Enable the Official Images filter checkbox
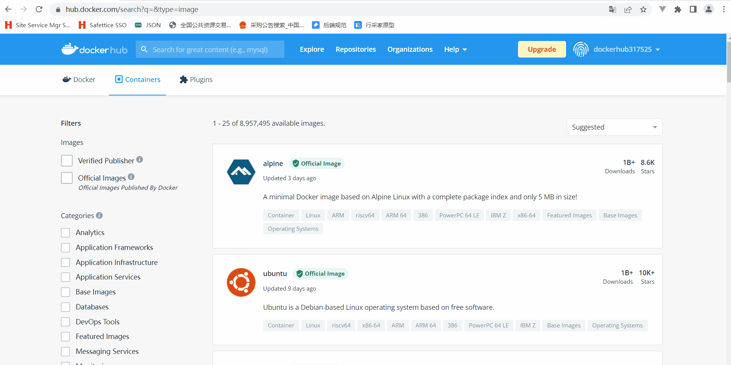The height and width of the screenshot is (365, 731). coord(67,178)
